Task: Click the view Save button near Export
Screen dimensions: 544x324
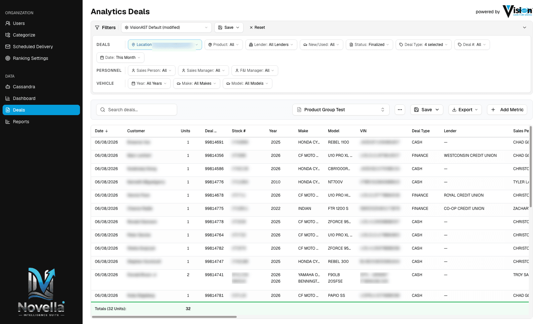Action: (426, 110)
